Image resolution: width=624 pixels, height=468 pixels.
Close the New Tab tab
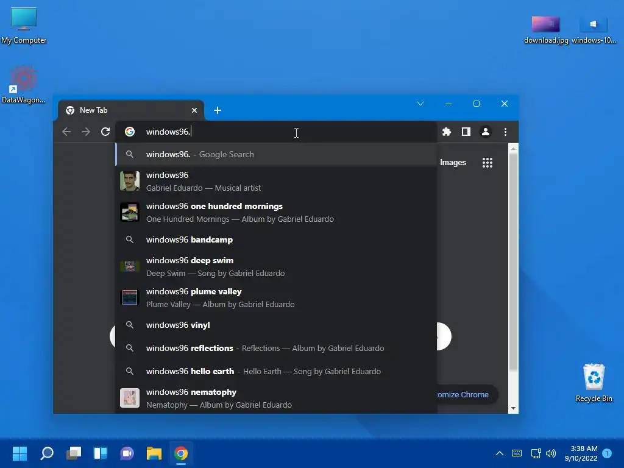[194, 110]
